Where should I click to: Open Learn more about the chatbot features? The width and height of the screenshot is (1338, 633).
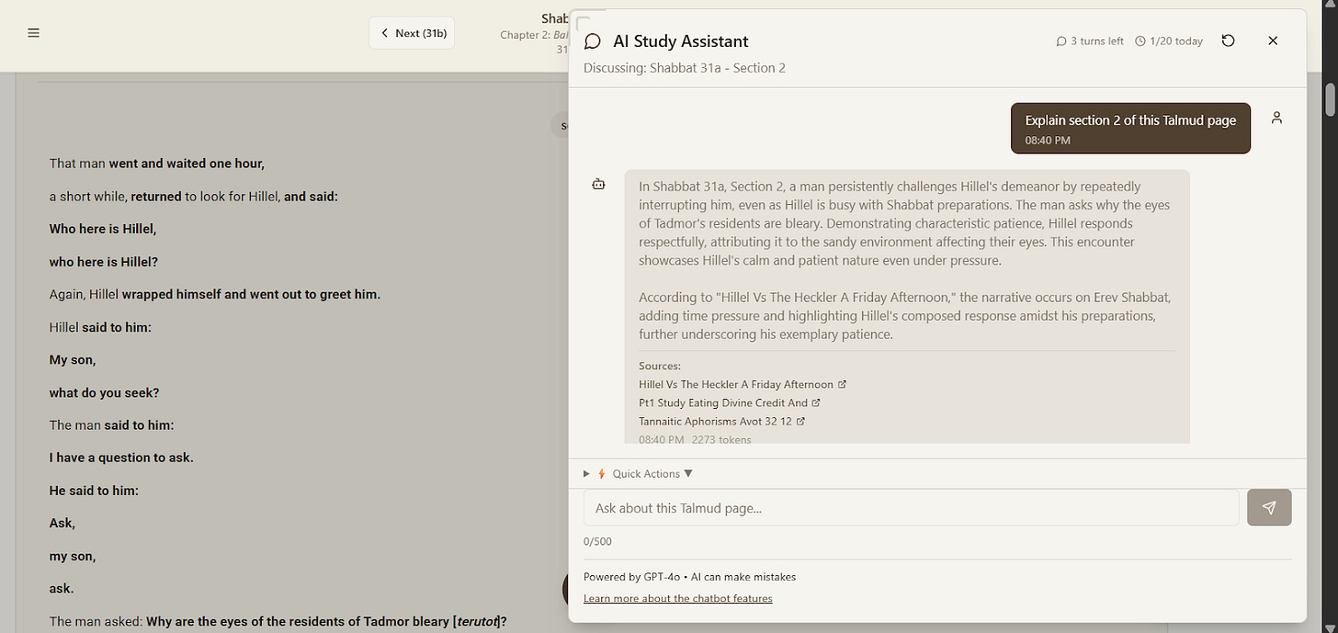coord(678,598)
